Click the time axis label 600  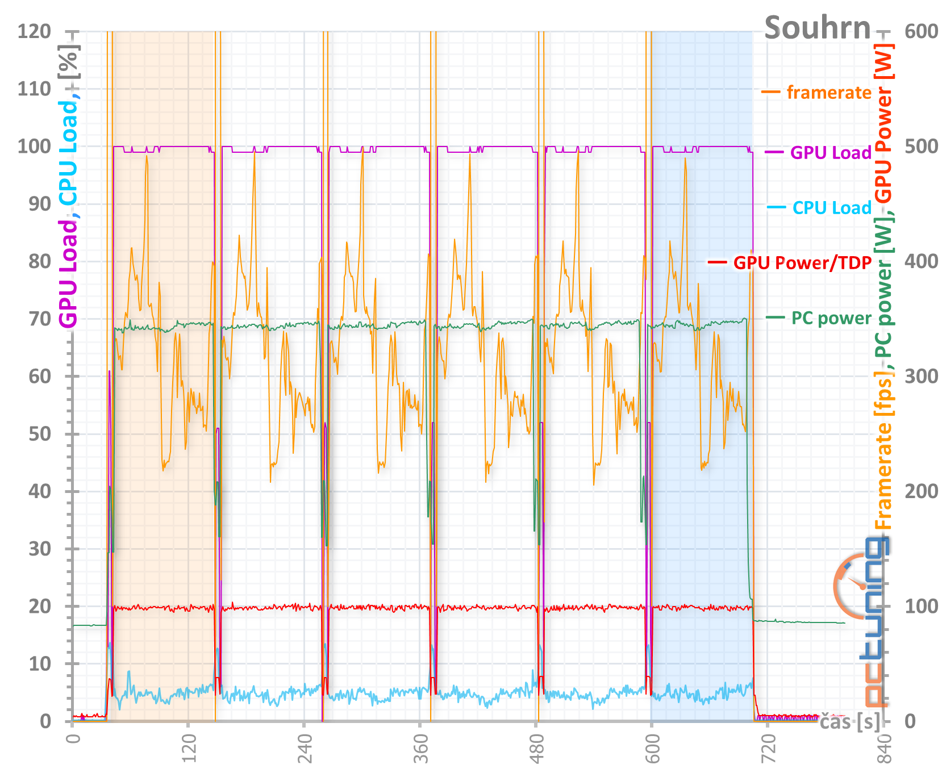[x=652, y=749]
